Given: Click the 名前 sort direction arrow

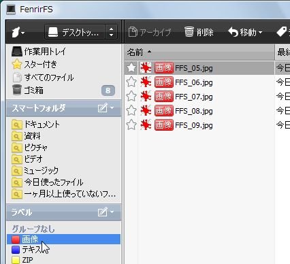Looking at the screenshot, I should coord(149,52).
